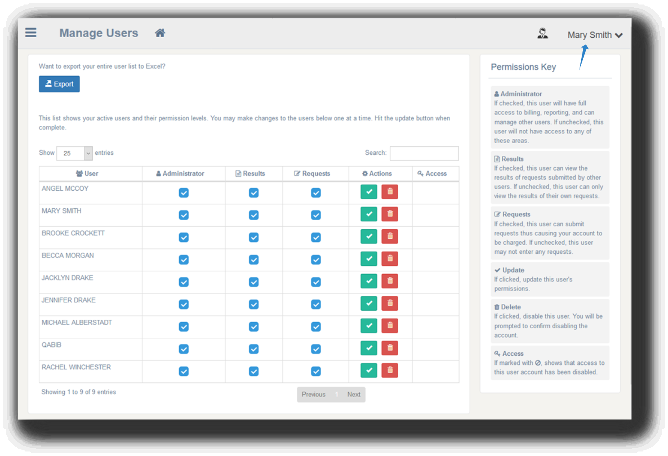Select page 1 in pagination
Screen dimensions: 668x456
pos(336,395)
